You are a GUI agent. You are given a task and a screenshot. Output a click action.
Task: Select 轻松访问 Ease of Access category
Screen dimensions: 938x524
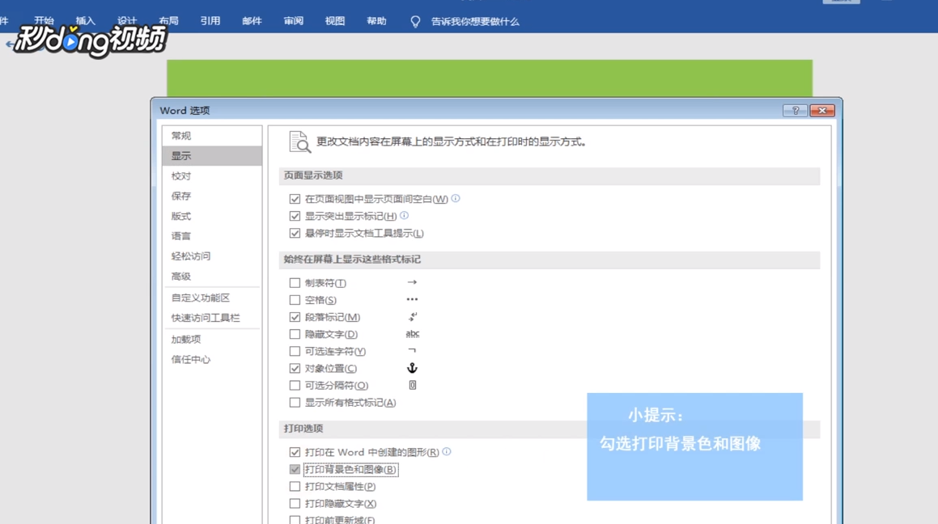(x=212, y=256)
